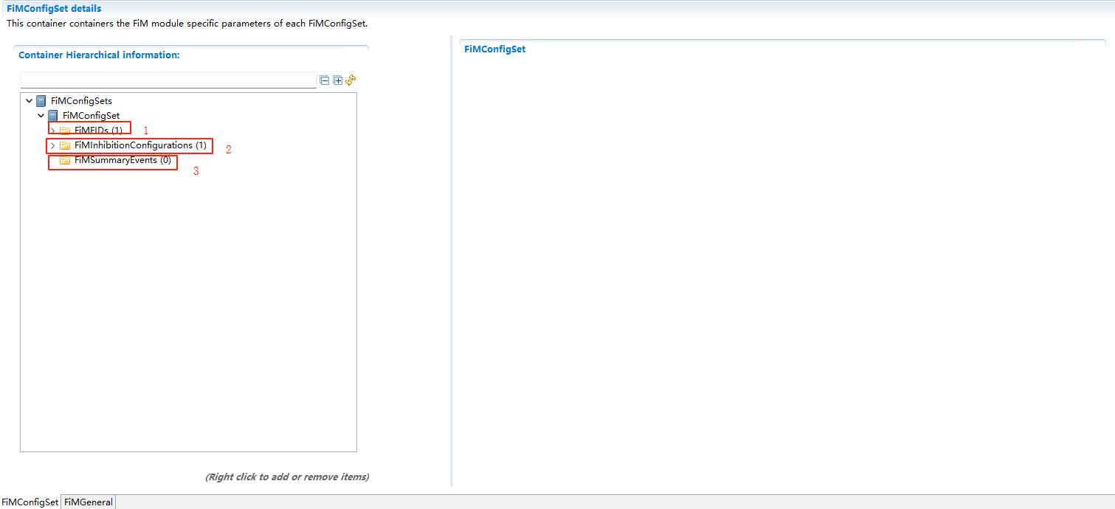Screen dimensions: 1115x509
Task: Click the FiMFIDs folder icon
Action: click(65, 131)
